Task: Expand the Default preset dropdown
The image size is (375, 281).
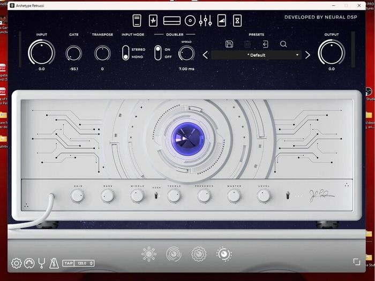Action: click(x=257, y=55)
